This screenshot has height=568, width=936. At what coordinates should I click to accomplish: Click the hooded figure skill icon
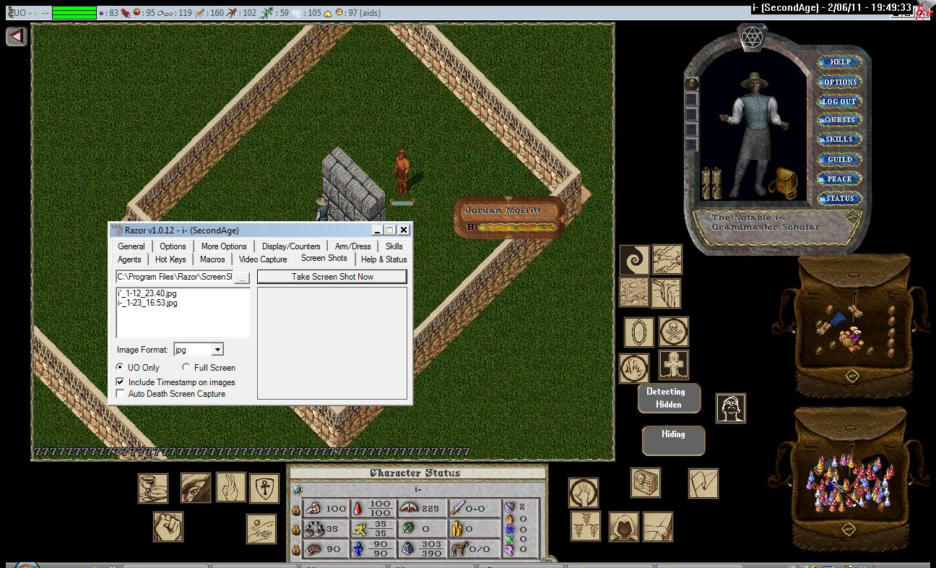623,527
